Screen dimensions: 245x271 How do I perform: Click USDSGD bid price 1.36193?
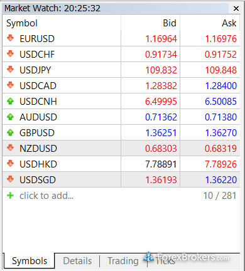(x=161, y=180)
